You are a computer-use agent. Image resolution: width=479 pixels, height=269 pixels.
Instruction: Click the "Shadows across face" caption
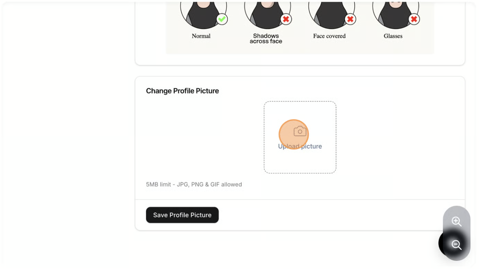[x=266, y=38]
